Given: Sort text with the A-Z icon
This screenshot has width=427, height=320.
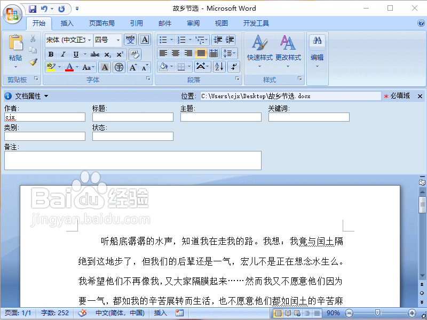Looking at the screenshot, I should (219, 66).
